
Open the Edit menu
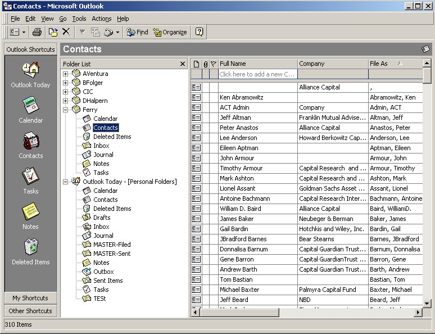pyautogui.click(x=30, y=19)
